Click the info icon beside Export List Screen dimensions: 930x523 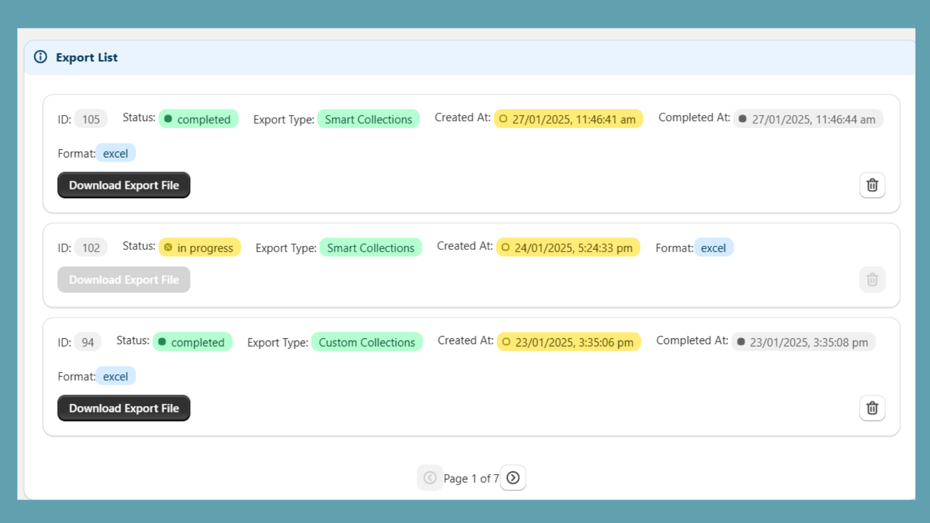pyautogui.click(x=40, y=57)
